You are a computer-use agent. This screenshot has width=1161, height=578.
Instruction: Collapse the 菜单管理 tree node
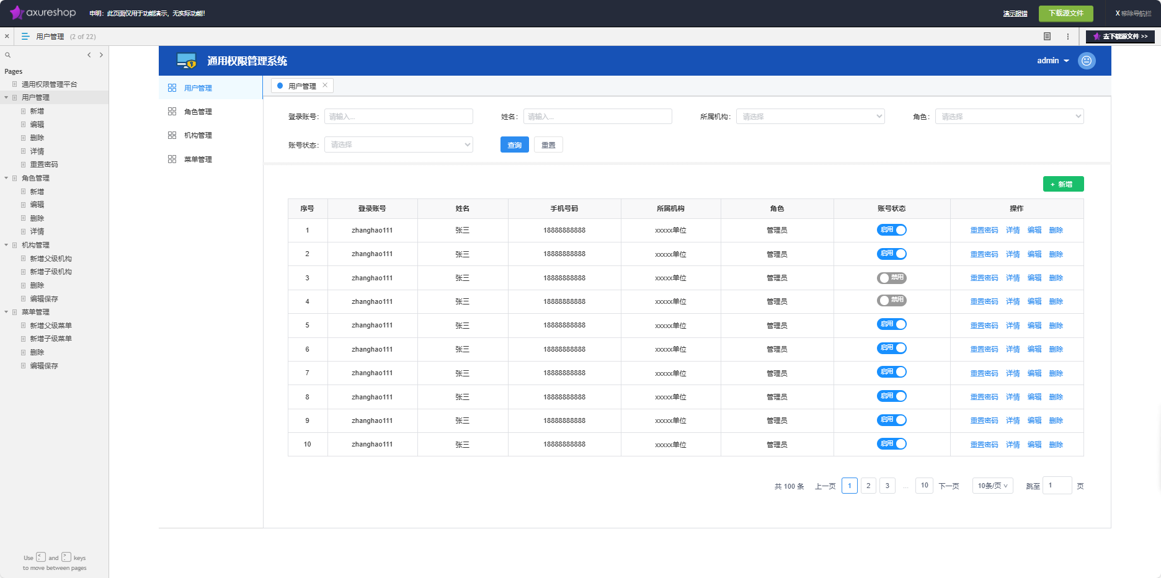[6, 312]
